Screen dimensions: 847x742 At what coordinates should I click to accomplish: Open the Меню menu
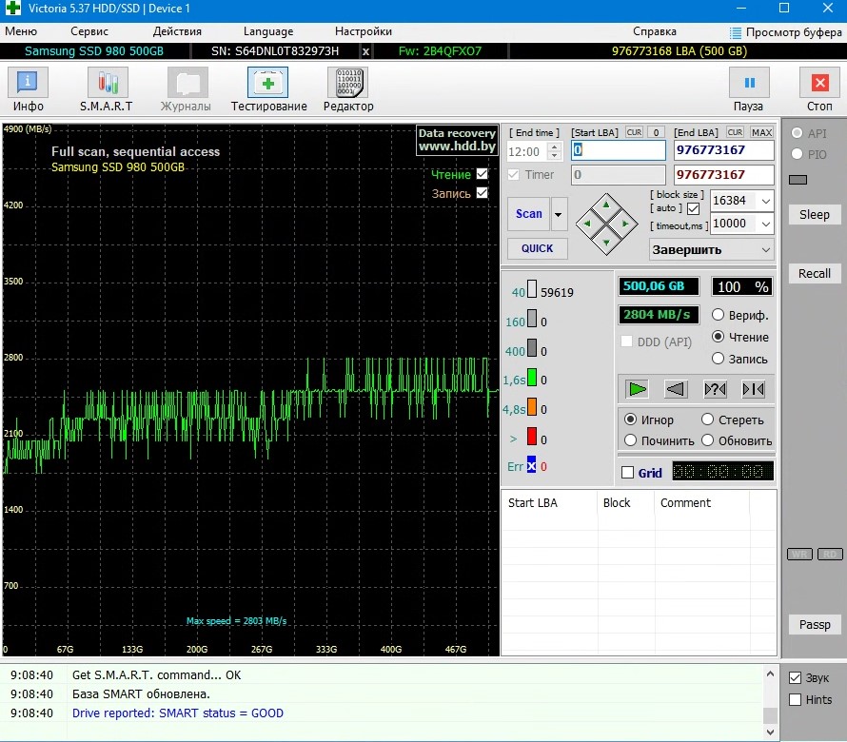21,31
